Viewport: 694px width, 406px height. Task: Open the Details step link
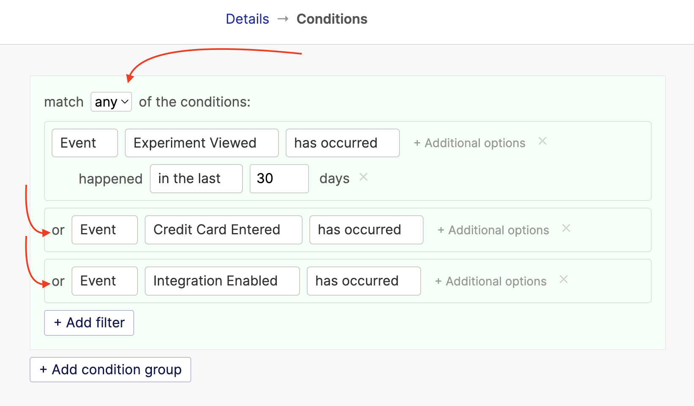(x=247, y=19)
